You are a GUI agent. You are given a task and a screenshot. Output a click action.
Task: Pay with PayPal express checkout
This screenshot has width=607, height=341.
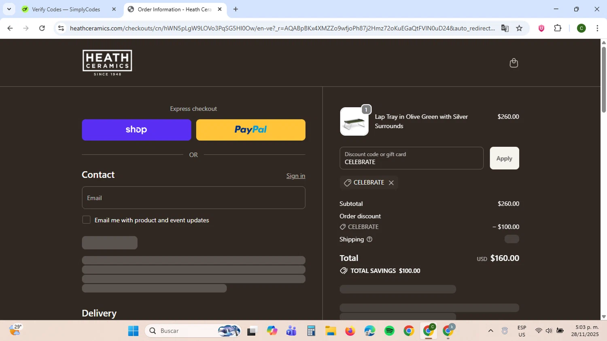point(250,130)
